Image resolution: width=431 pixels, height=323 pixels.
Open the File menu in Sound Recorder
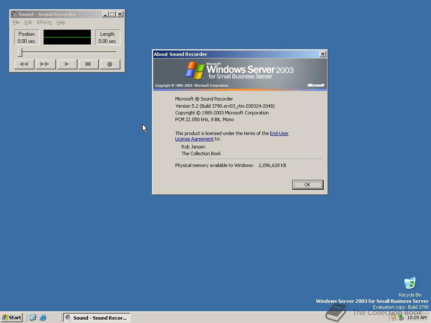[x=16, y=22]
